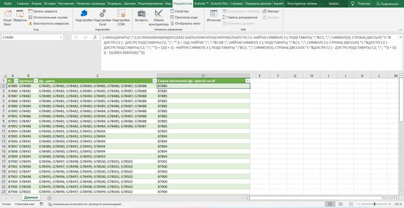Open the Смена Артикулов column filter dropdown
404x208 pixels.
248,81
